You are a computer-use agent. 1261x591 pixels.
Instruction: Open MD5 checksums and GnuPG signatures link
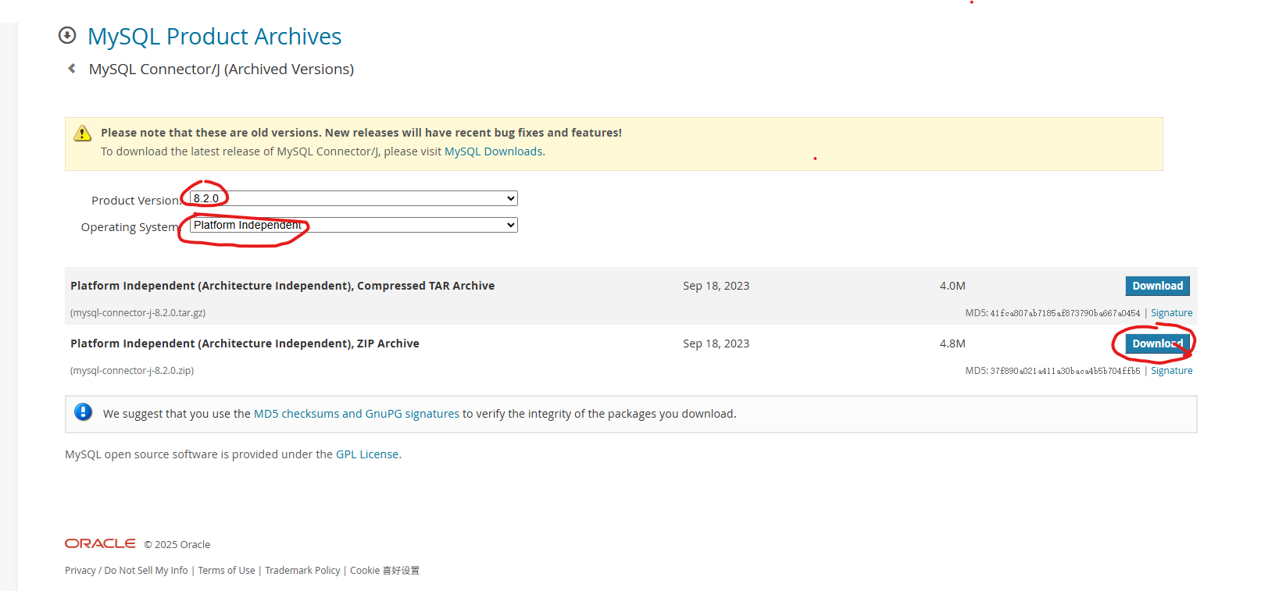(356, 414)
